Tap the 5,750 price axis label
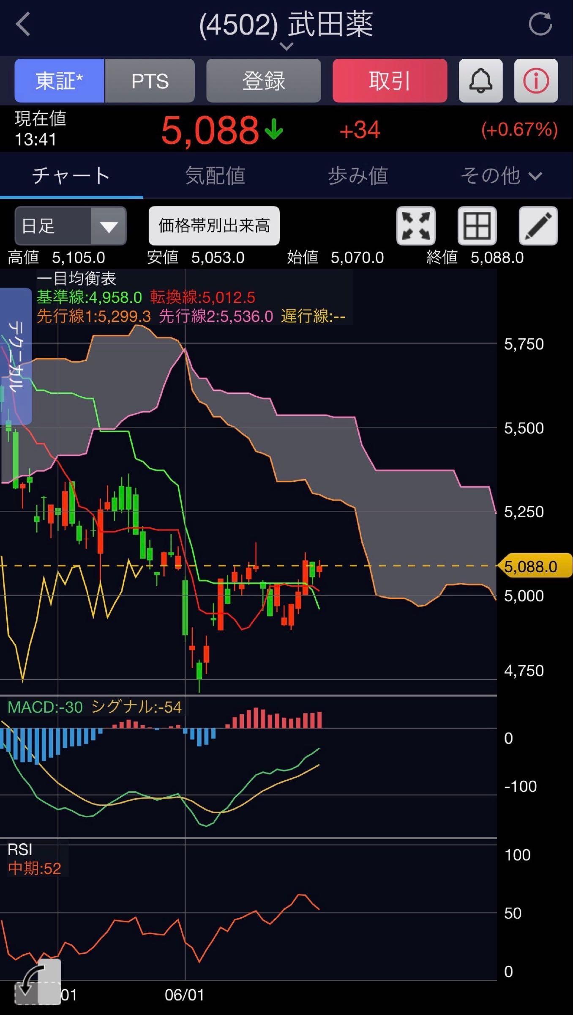573x1015 pixels. point(524,344)
